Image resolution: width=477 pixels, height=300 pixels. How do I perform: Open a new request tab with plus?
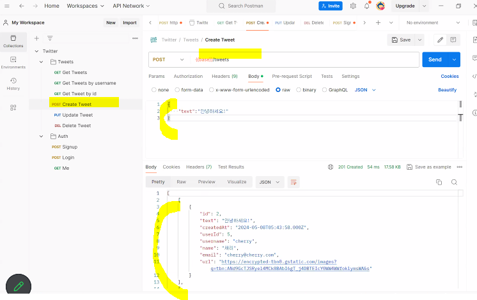point(378,22)
